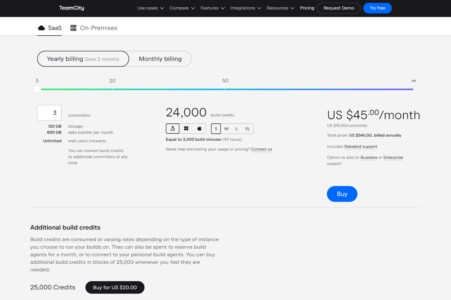
Task: Select the Apple macOS icon for build agents
Action: pos(199,129)
